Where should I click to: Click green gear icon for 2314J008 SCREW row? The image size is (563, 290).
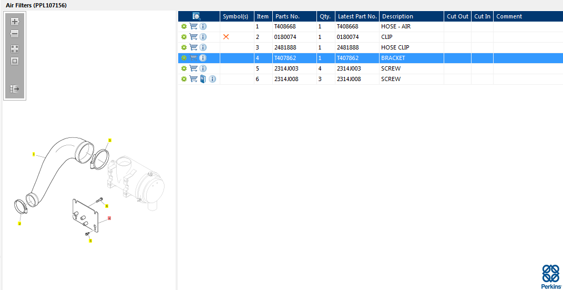(x=184, y=79)
